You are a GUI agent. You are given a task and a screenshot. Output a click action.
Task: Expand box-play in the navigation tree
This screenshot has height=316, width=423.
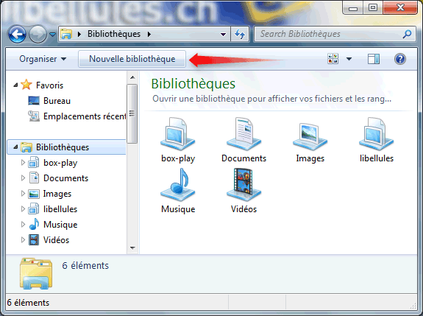[23, 163]
